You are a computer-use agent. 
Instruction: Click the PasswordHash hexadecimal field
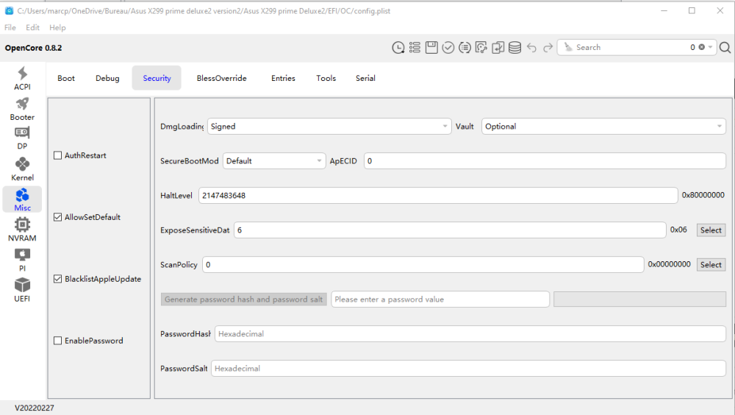coord(470,334)
